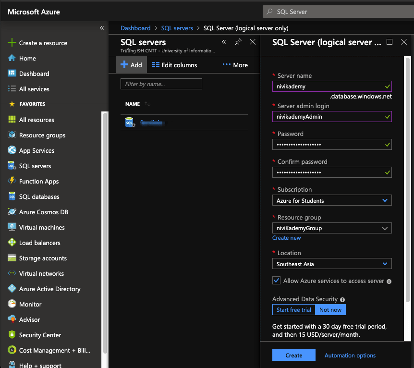Open the Dashboard sidebar icon

(12, 73)
